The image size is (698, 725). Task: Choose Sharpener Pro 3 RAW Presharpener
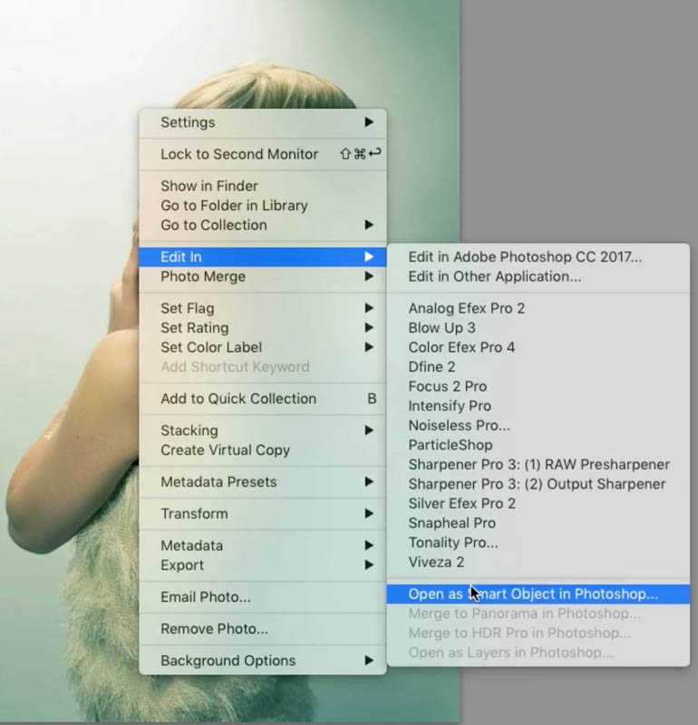[x=538, y=464]
